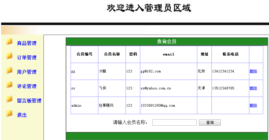Click the email cell 1033991260@qq.com
269x140 pixels.
point(158,106)
